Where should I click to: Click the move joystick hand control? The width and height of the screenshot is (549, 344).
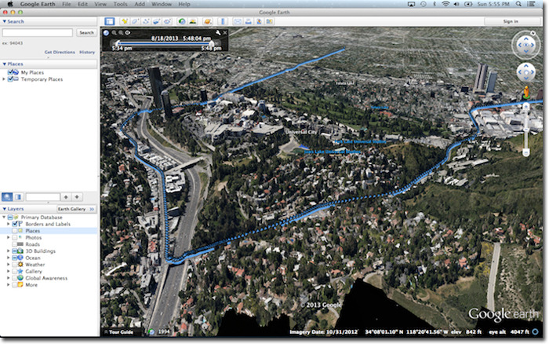tap(526, 72)
